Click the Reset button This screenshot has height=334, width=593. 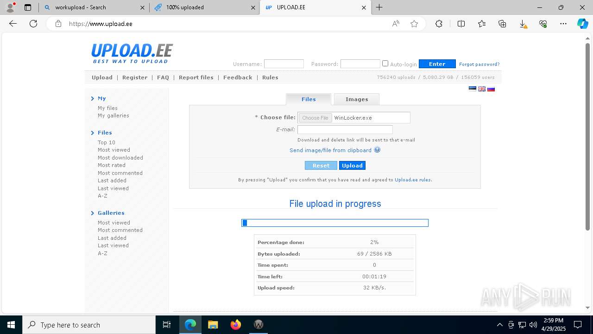pos(321,166)
